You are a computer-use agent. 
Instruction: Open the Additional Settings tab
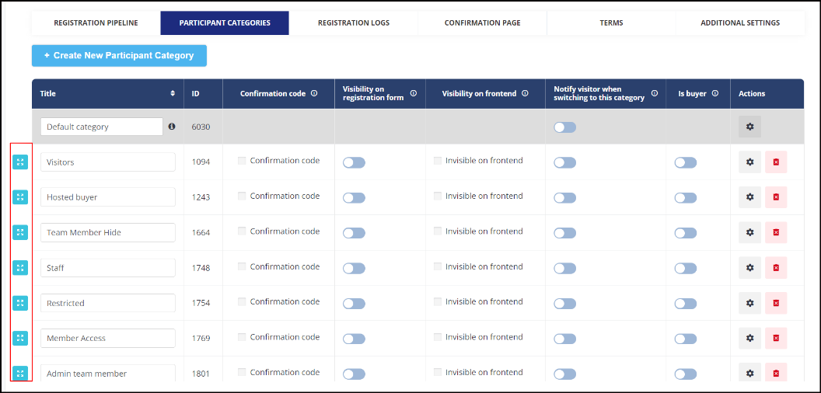point(740,23)
